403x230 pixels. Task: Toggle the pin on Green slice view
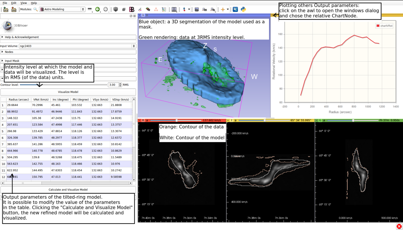tap(317, 120)
